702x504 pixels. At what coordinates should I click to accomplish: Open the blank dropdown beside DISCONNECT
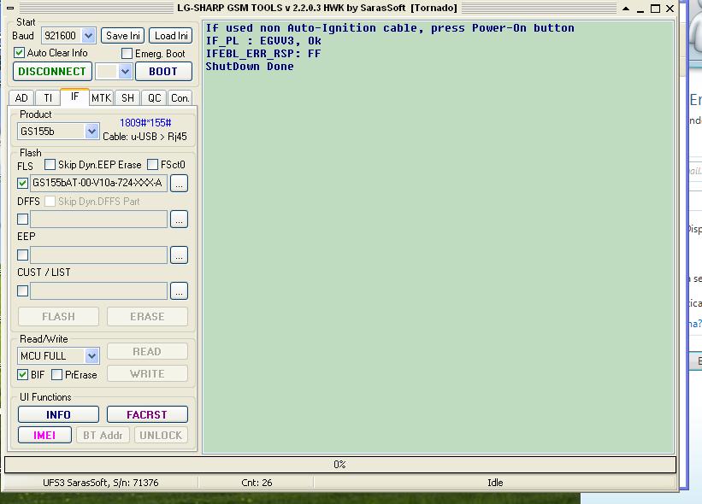coord(126,72)
